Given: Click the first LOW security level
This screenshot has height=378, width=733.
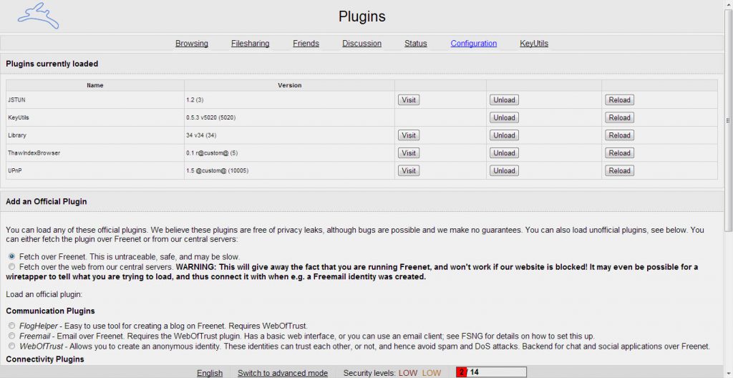Looking at the screenshot, I should click(x=408, y=373).
